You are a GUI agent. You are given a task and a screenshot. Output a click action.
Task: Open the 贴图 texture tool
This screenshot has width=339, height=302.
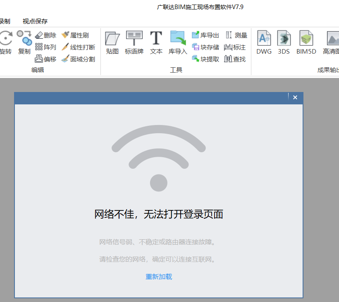112,42
